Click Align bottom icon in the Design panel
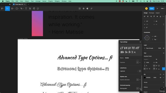This screenshot has height=93, width=166. 161,17
